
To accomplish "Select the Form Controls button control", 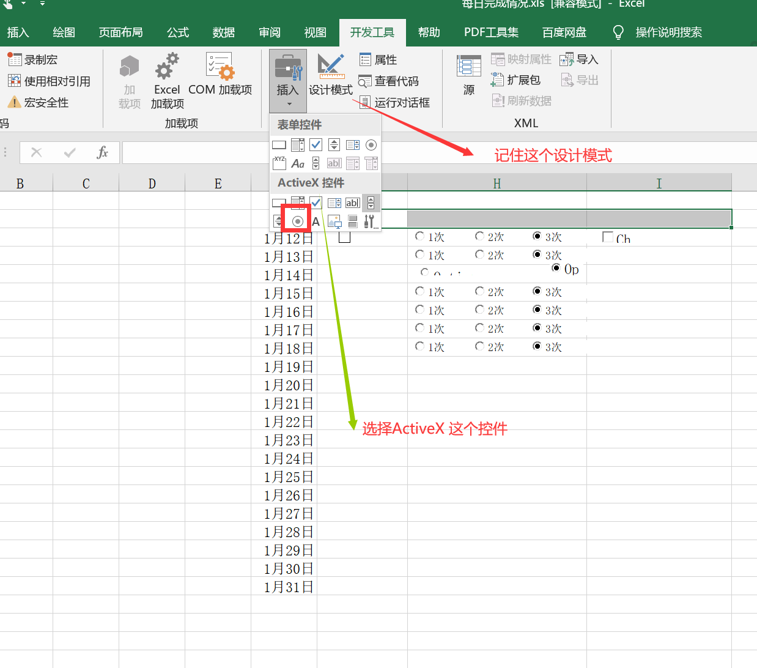I will [x=279, y=145].
